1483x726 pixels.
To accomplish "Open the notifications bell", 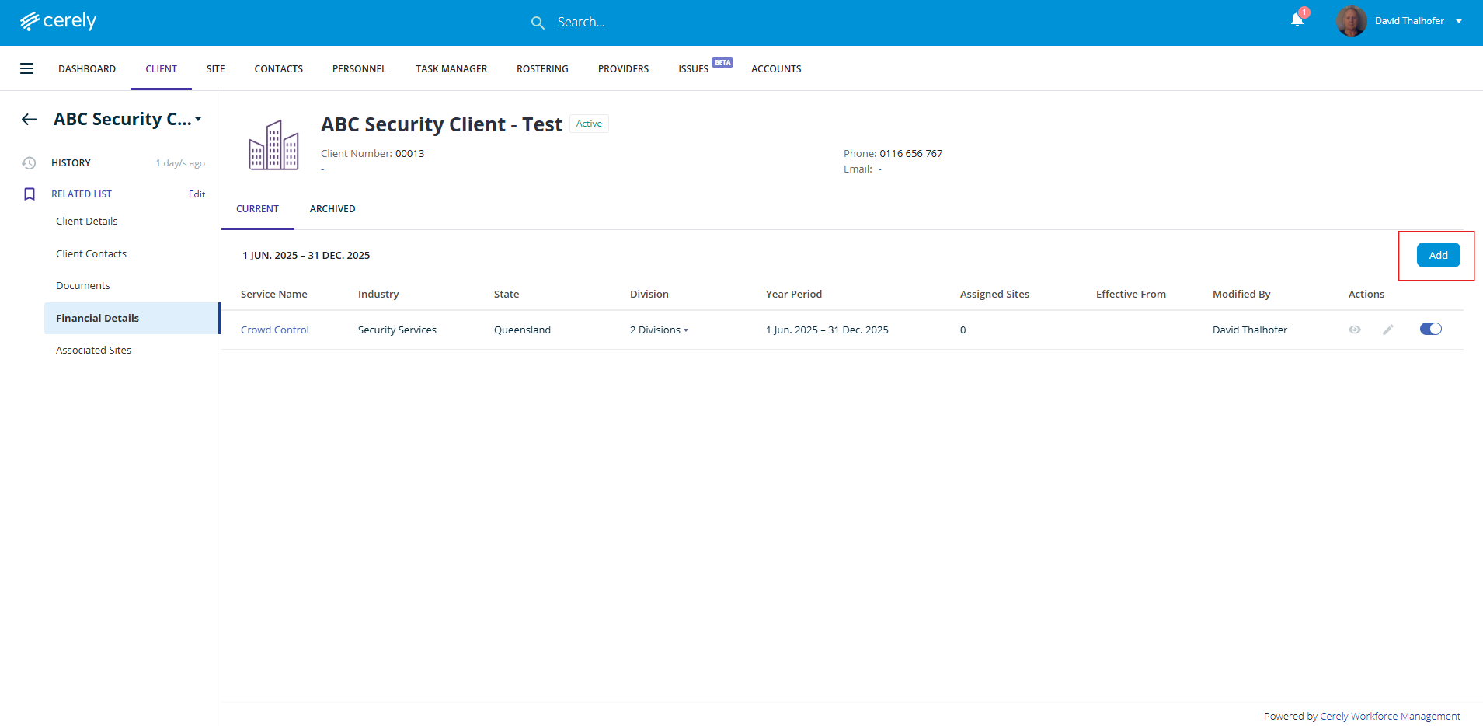I will 1297,19.
